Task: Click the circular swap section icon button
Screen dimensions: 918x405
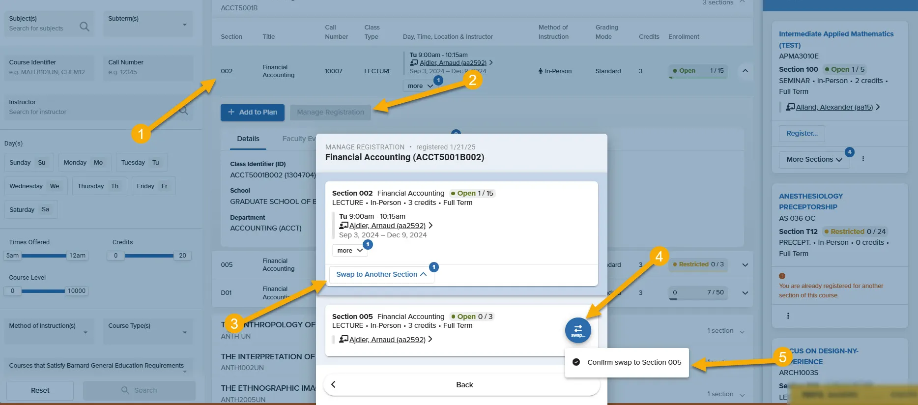Action: click(577, 330)
